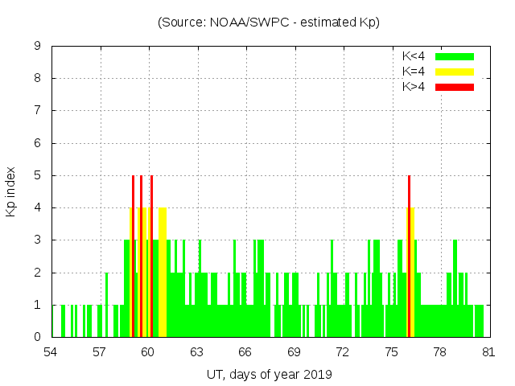This screenshot has width=515, height=386.
Task: Select the 'K<4' legend label text
Action: tap(414, 56)
